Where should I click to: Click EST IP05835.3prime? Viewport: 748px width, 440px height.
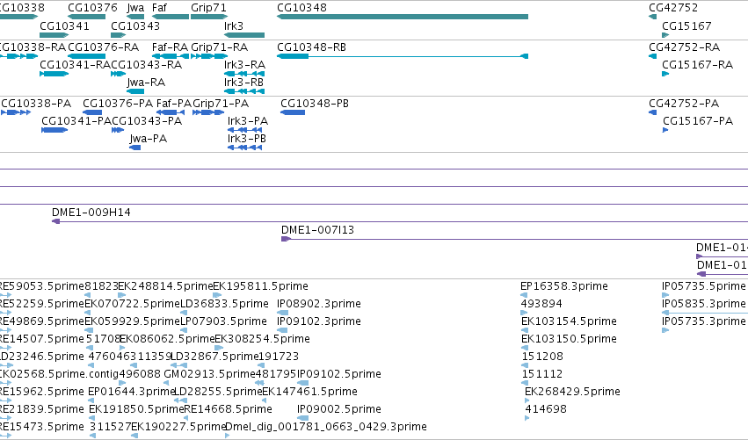(x=704, y=304)
